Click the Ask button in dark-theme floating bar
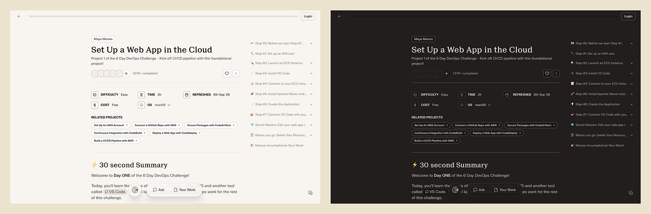The height and width of the screenshot is (214, 651). point(479,190)
